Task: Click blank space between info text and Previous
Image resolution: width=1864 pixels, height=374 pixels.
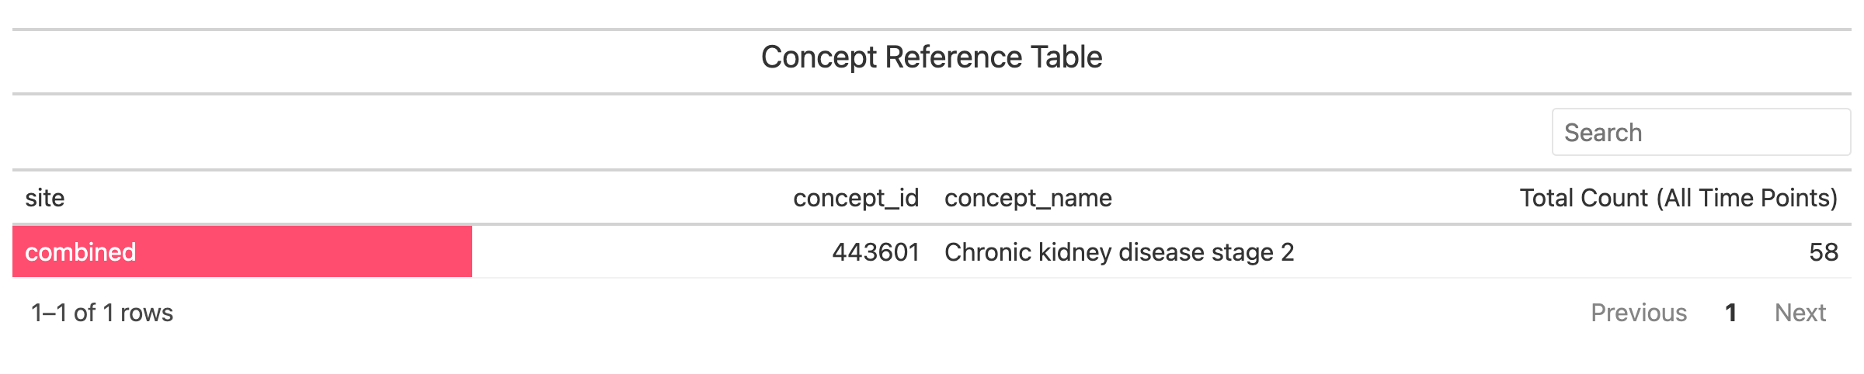Action: (878, 313)
